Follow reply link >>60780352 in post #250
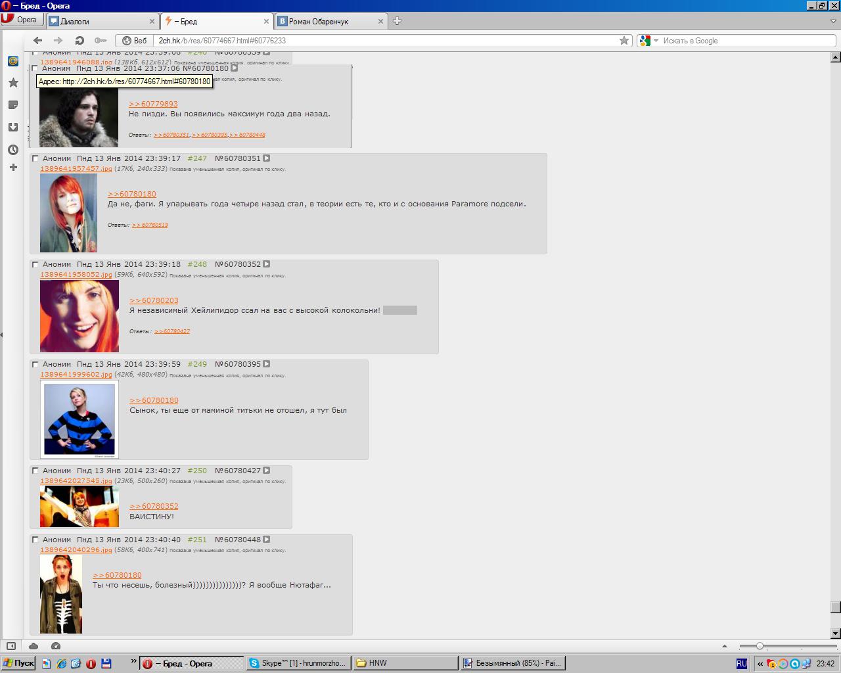Screen dimensions: 841x673 (x=154, y=506)
